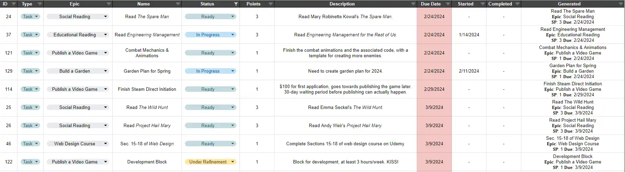625x172 pixels.
Task: Open Under Refinement status dropdown for Development Block
Action: pyautogui.click(x=233, y=162)
